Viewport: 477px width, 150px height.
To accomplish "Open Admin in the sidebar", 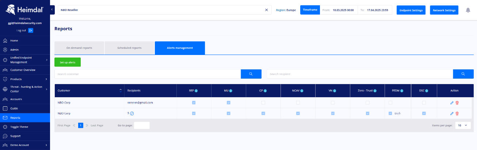I will coord(25,50).
